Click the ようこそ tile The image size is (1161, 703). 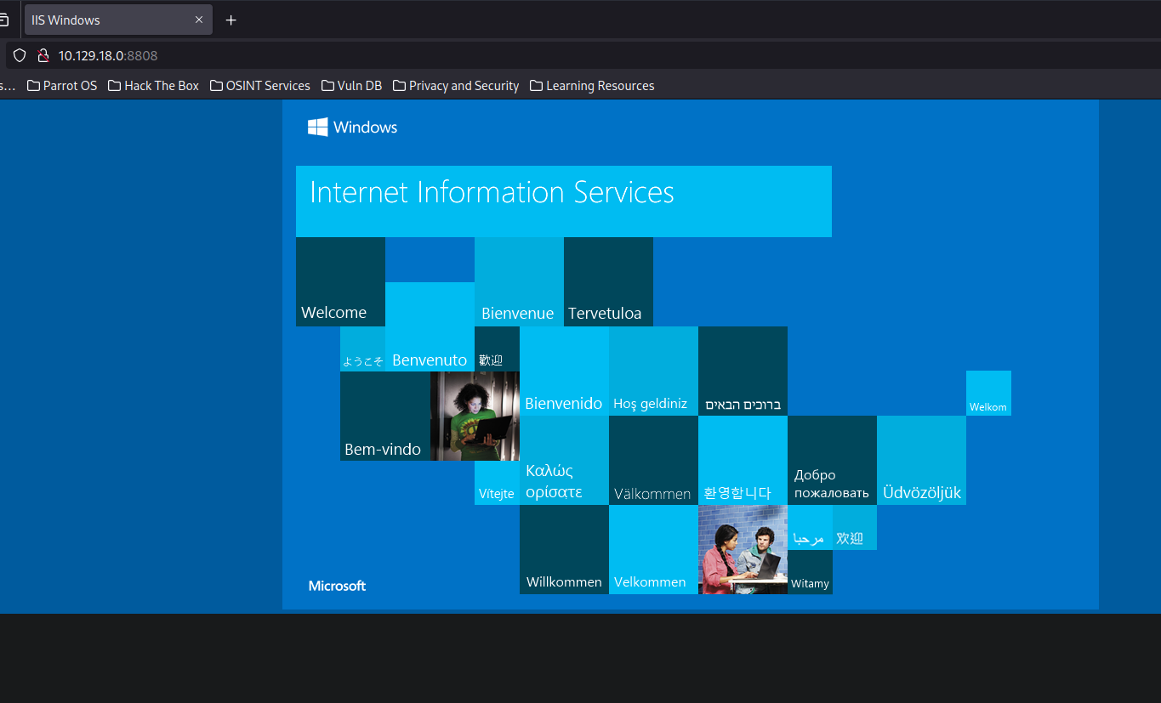[x=362, y=349]
